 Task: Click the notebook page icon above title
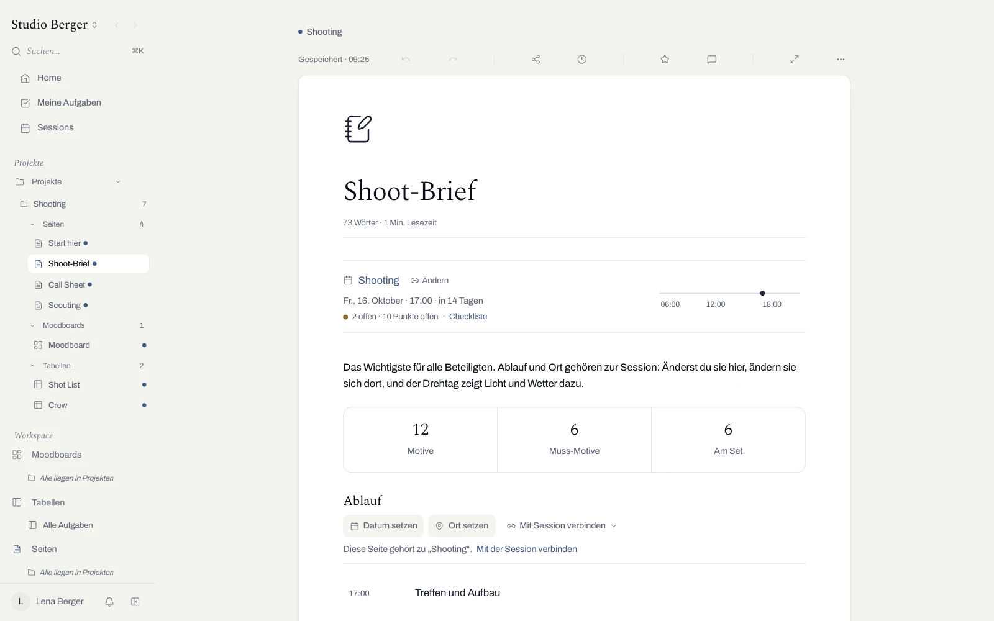coord(358,129)
